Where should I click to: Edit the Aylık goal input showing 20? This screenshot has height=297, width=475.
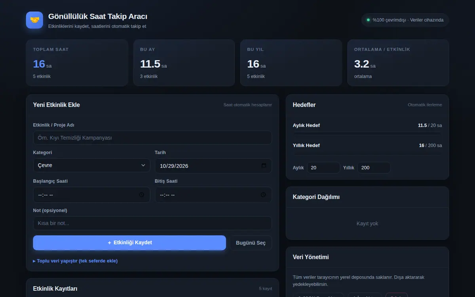tap(323, 168)
